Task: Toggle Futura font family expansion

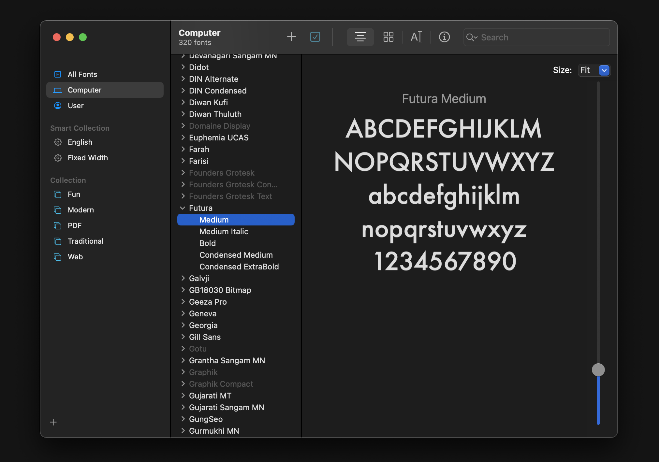Action: tap(182, 207)
